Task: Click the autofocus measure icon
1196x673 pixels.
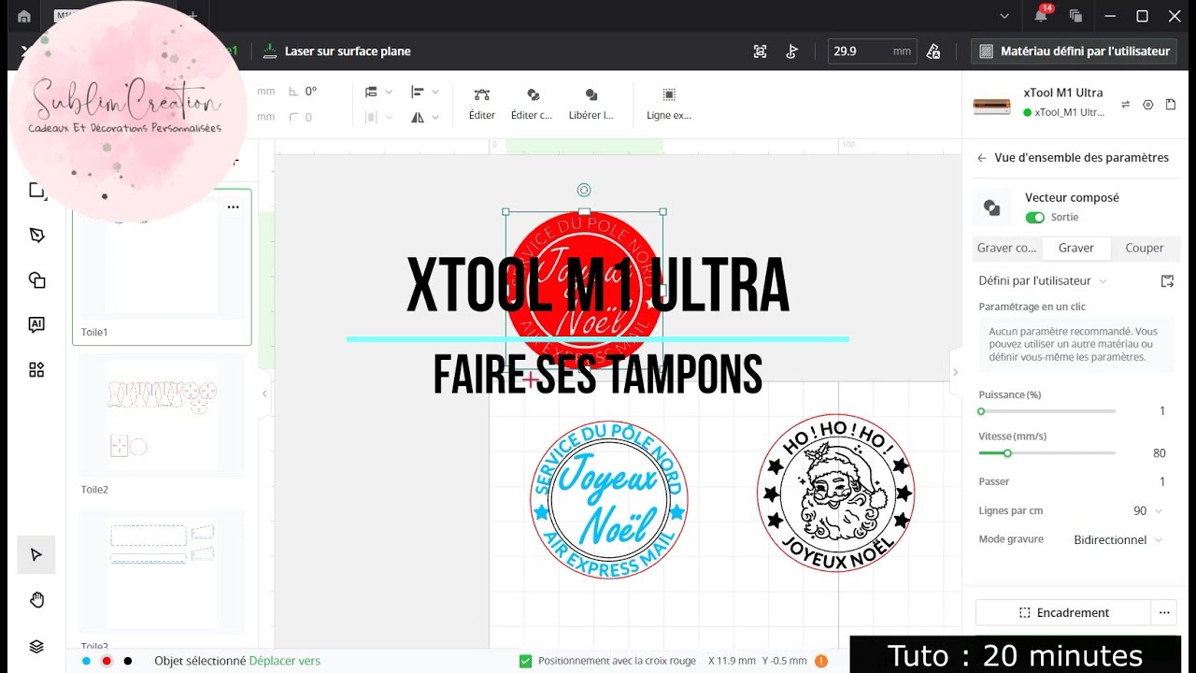Action: pos(761,51)
